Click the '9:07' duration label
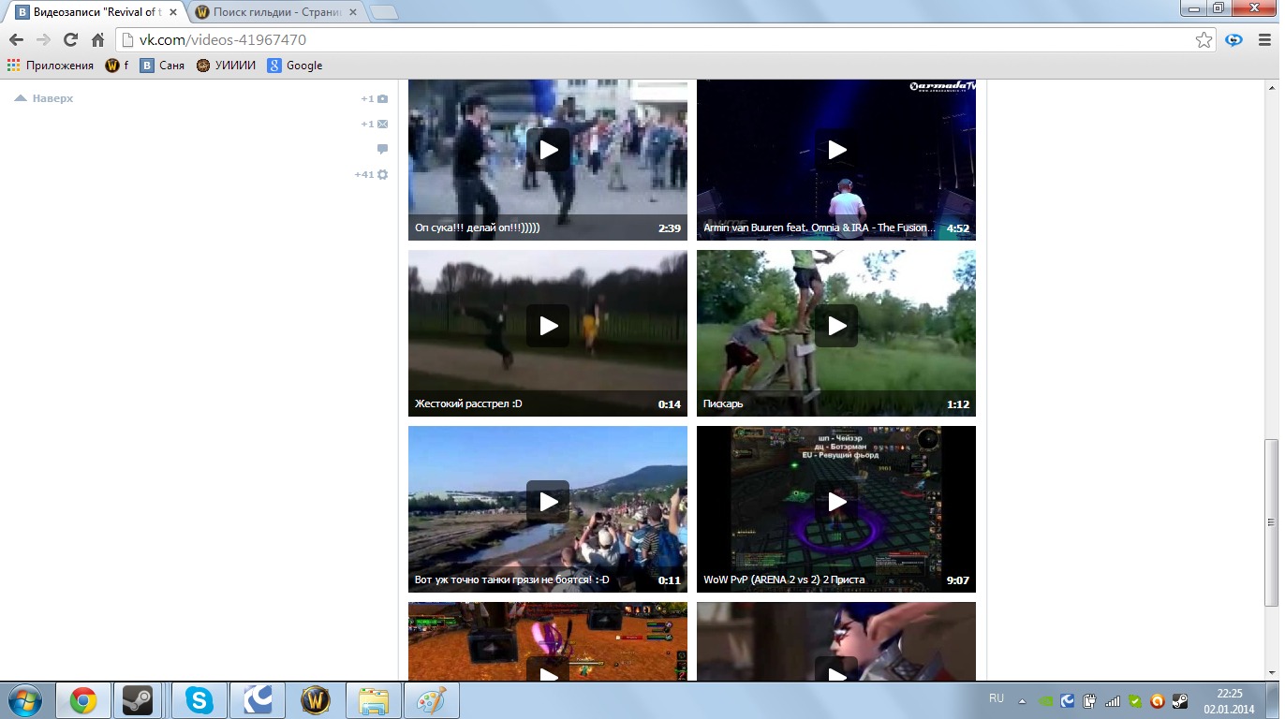Image resolution: width=1285 pixels, height=719 pixels. 957,580
